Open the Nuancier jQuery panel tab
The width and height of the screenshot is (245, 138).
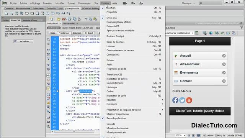(x=30, y=20)
